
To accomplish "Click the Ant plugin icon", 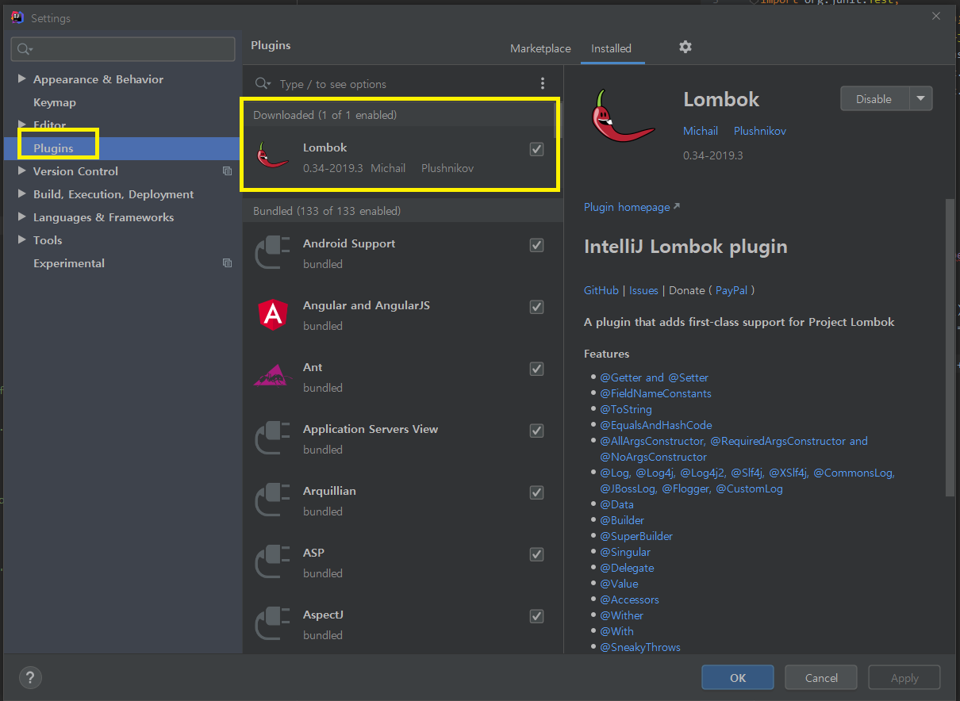I will [274, 376].
